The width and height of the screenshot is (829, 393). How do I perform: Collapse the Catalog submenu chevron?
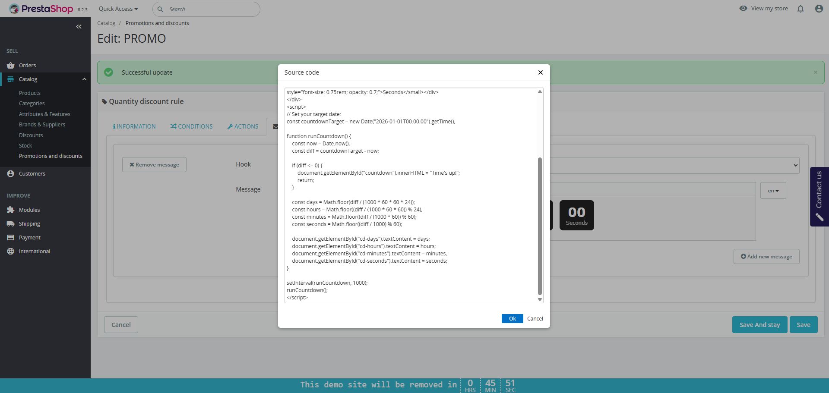tap(84, 79)
